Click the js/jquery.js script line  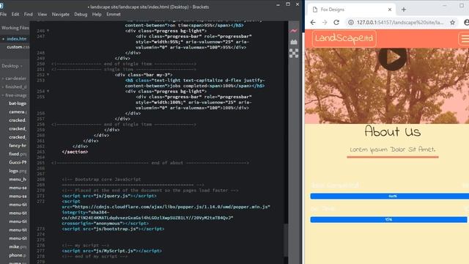click(x=109, y=196)
